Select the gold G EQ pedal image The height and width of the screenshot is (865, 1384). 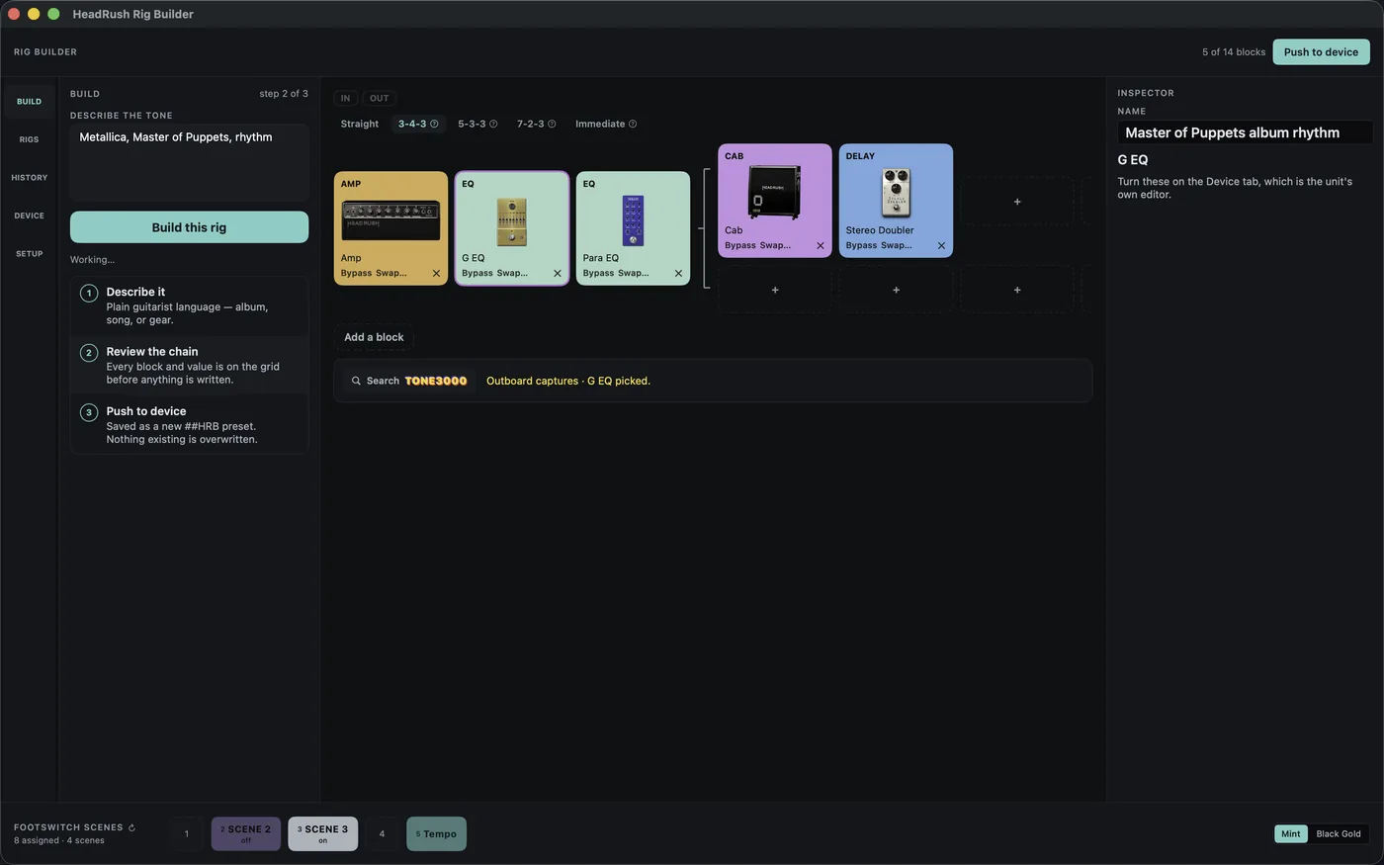pos(512,221)
